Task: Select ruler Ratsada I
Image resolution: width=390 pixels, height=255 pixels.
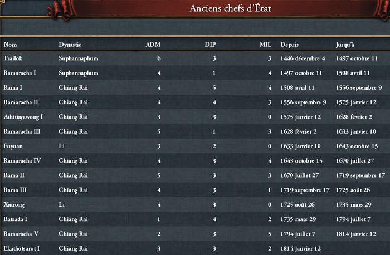Action: pos(195,219)
